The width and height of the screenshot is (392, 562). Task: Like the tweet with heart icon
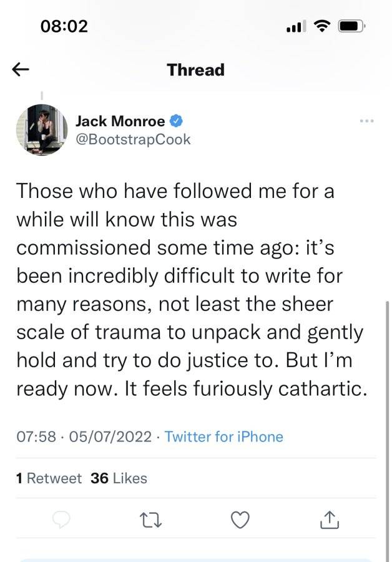pos(240,520)
